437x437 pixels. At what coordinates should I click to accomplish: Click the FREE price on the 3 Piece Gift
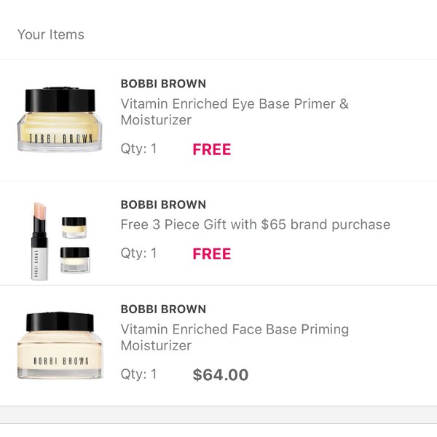click(212, 254)
